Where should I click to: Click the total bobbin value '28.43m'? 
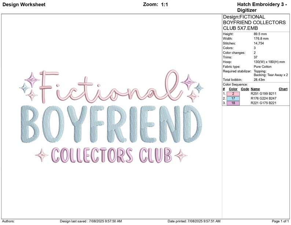click(x=259, y=80)
